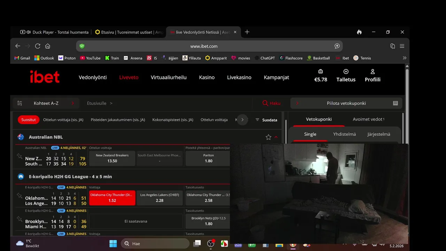This screenshot has width=446, height=251.
Task: Click the ibet logo
Action: coord(45,77)
